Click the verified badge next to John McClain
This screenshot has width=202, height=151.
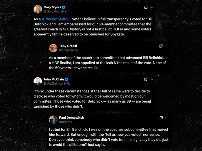[x=66, y=79]
